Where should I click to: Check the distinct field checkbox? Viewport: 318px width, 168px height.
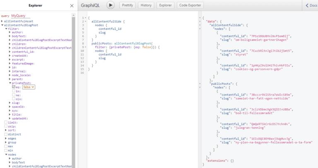pyautogui.click(x=6, y=134)
